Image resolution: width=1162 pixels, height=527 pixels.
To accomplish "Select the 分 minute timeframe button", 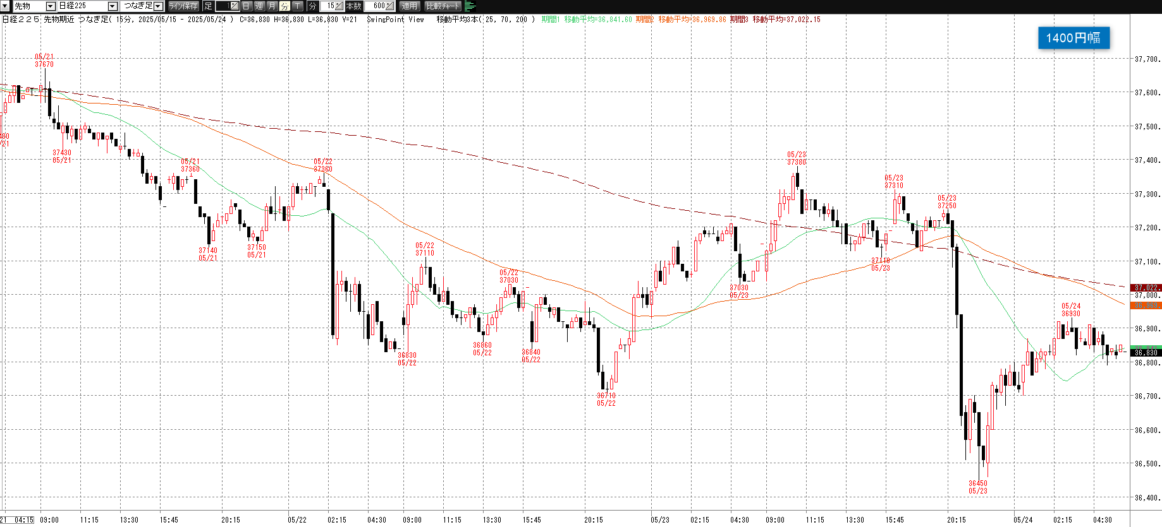I will (x=284, y=6).
